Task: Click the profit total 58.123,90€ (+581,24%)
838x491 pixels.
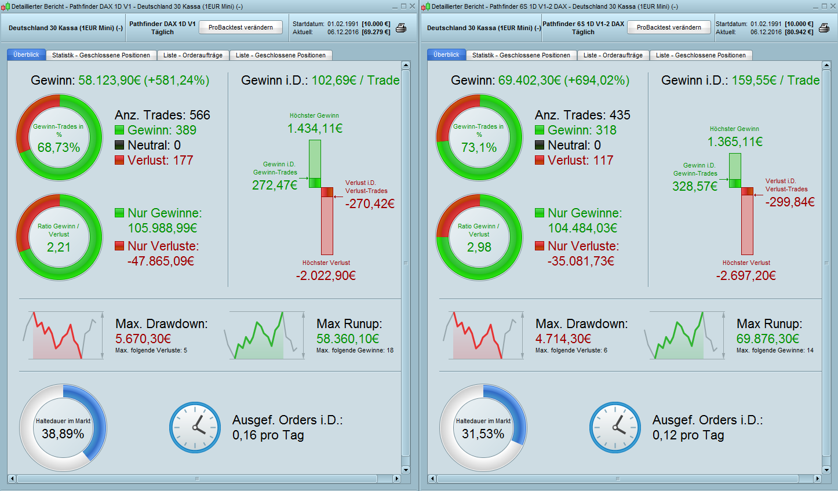Action: [144, 80]
